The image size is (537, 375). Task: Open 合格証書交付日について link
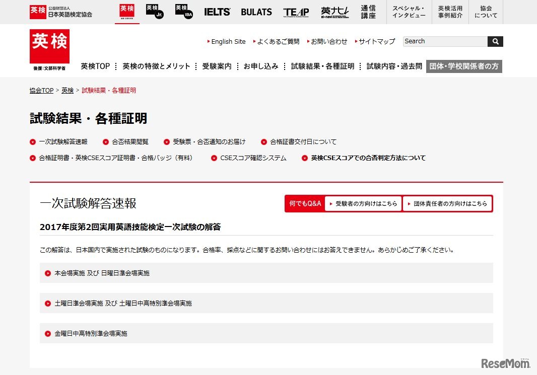coord(299,141)
